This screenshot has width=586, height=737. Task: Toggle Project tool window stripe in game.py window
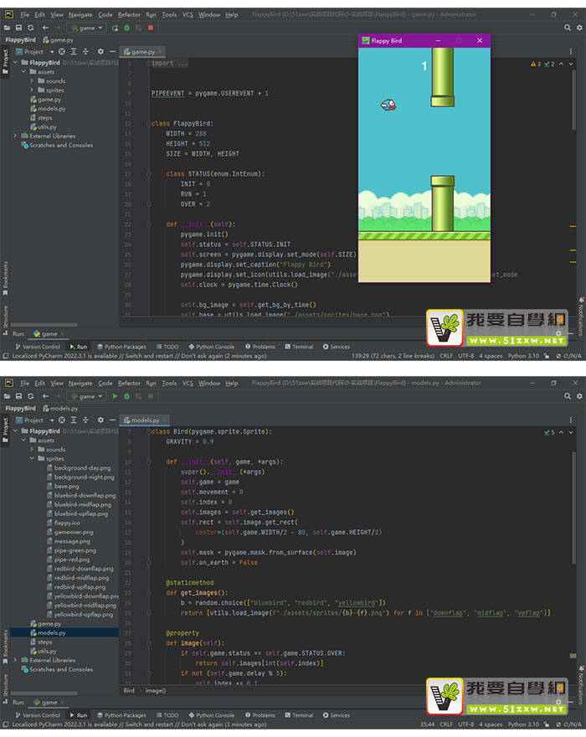tap(6, 62)
